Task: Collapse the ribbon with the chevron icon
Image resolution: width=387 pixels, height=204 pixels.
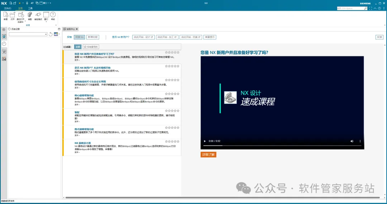Action: (x=375, y=8)
